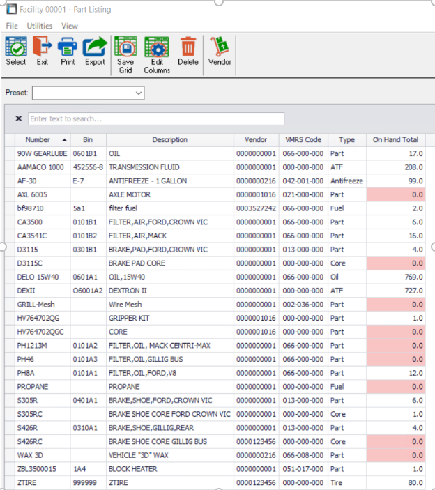
Task: Click the Select toolbar icon
Action: 16,48
